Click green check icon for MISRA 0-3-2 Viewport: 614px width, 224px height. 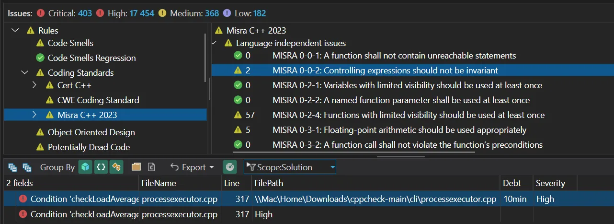click(238, 145)
